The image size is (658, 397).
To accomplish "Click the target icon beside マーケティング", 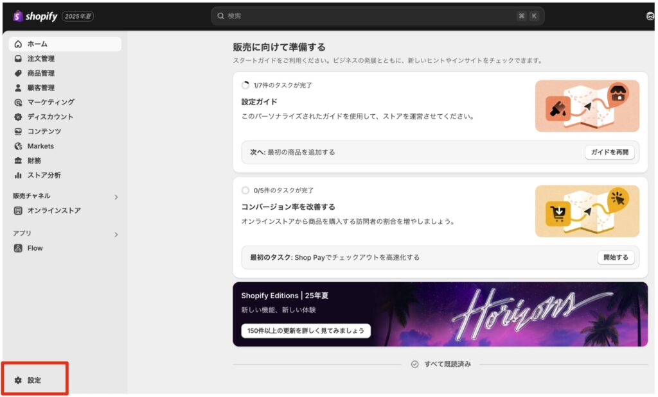I will click(x=18, y=102).
